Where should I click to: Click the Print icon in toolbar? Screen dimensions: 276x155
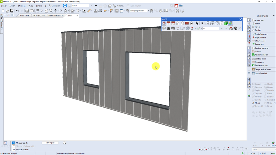click(x=27, y=11)
